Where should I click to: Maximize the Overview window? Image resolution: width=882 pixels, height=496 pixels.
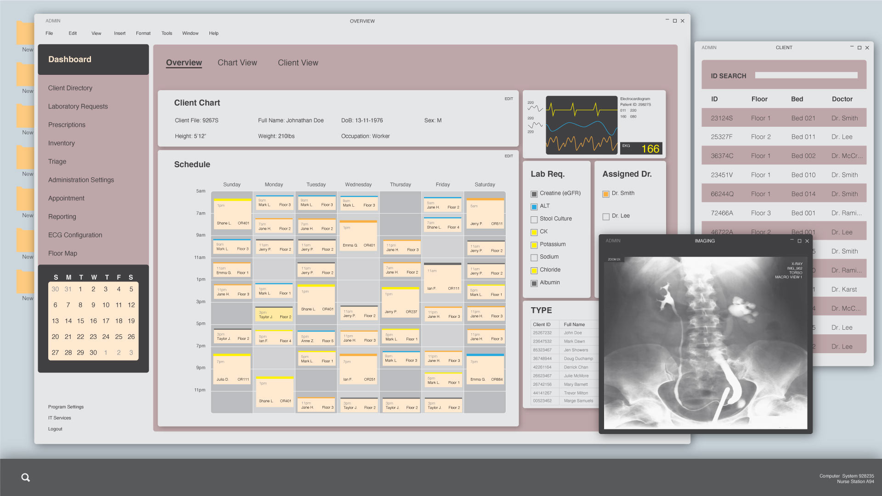tap(674, 21)
